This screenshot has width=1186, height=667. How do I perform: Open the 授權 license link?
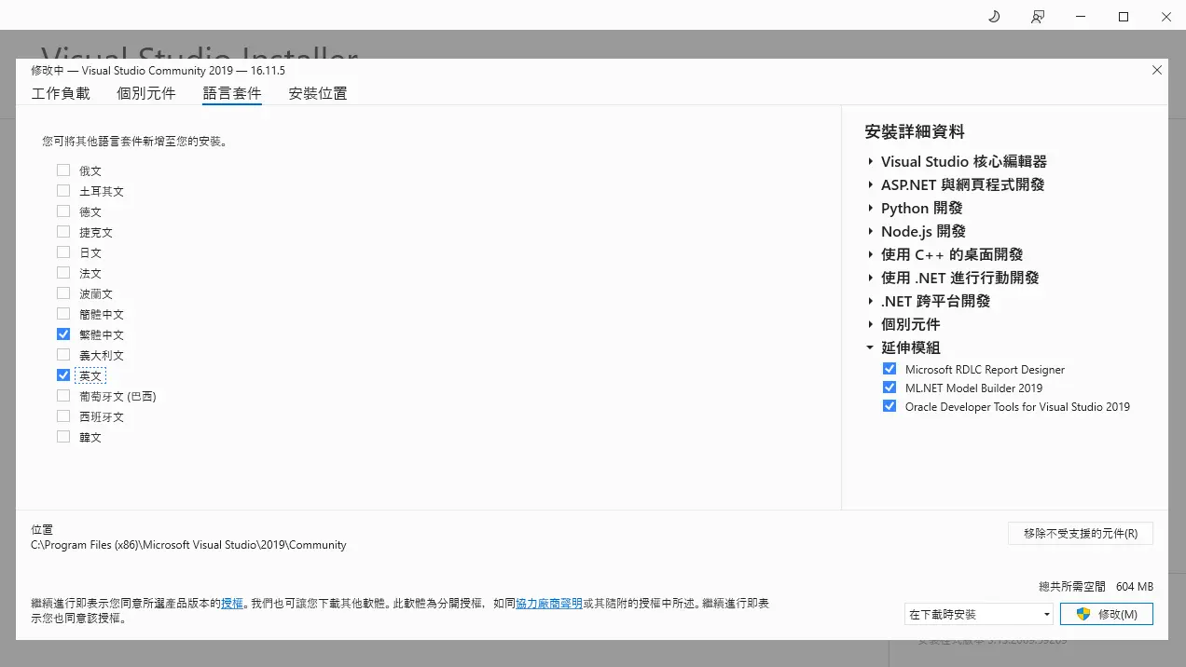[232, 604]
